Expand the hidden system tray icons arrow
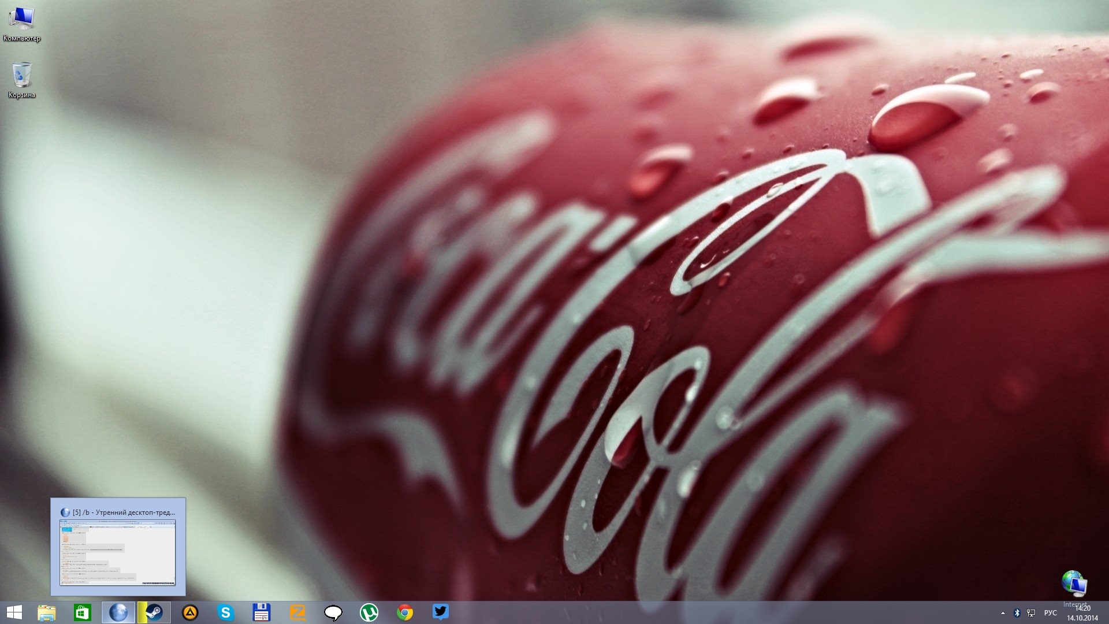The width and height of the screenshot is (1109, 624). tap(1003, 613)
